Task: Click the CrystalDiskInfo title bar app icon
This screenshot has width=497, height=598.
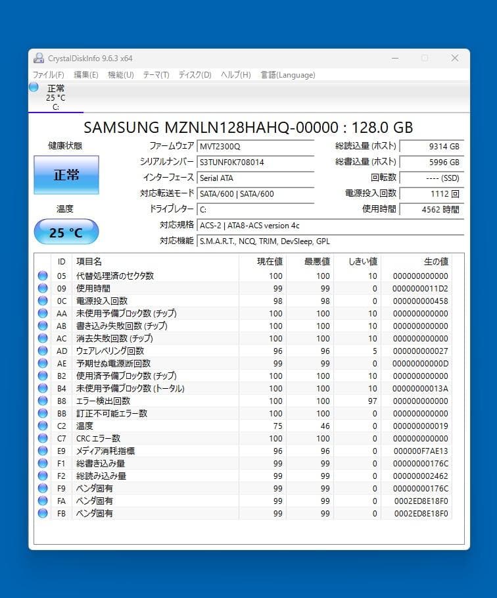Action: pyautogui.click(x=39, y=58)
